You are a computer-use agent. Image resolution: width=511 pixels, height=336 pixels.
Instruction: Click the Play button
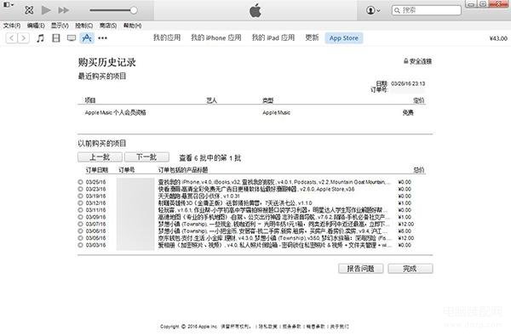[x=46, y=10]
